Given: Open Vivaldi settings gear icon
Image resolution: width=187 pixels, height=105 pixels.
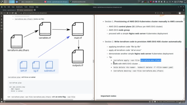Looking at the screenshot, I should point(1,99).
